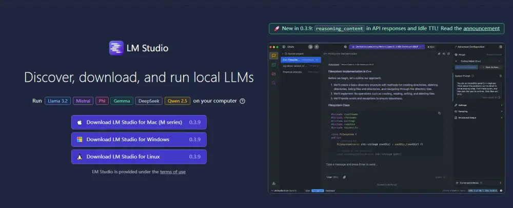The image size is (513, 208).
Task: Click the System Prompt text box
Action: click(479, 90)
